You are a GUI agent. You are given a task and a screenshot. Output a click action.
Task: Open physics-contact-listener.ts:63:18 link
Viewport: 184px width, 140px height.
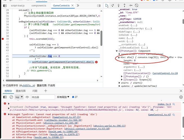click(87, 129)
